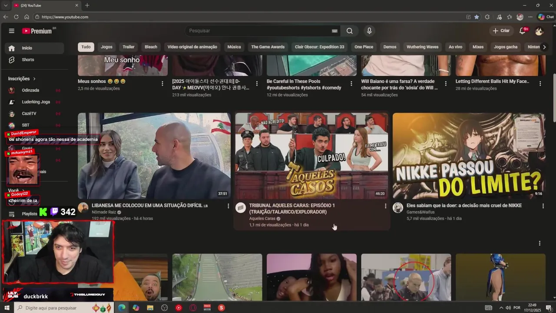This screenshot has height=313, width=556.
Task: Open the notifications bell
Action: coord(523,31)
